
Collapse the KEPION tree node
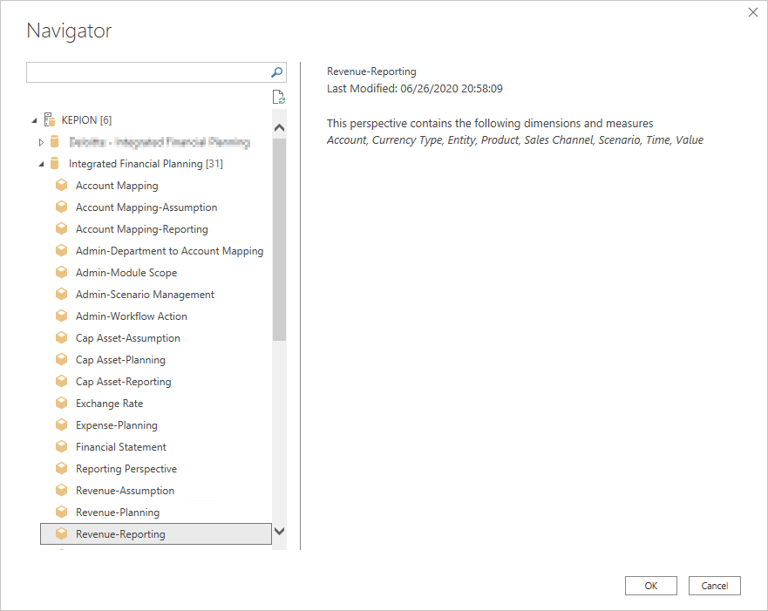tap(35, 119)
